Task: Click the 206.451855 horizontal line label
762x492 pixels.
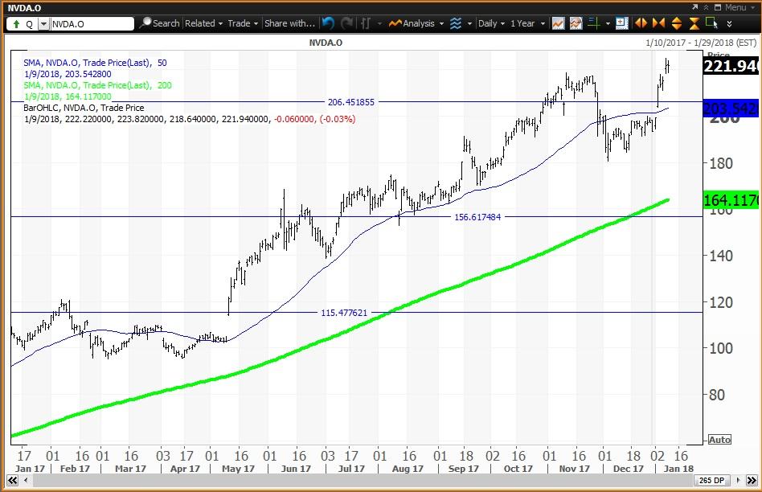Action: [x=351, y=102]
